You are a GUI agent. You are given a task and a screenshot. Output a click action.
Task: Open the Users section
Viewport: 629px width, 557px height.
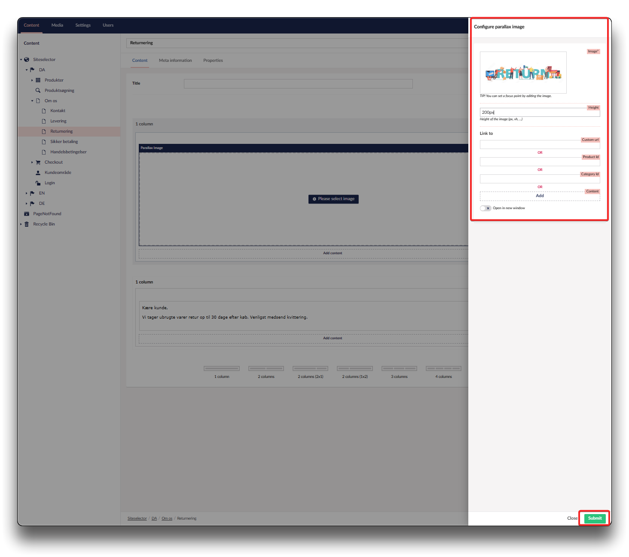click(108, 25)
